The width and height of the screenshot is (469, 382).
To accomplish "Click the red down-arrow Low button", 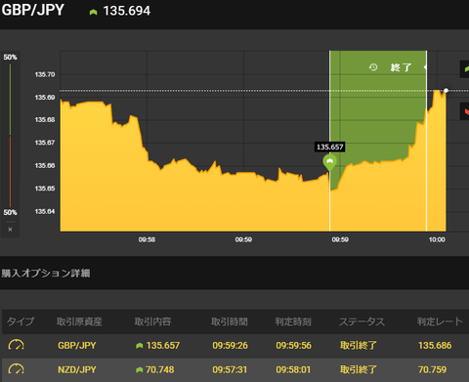I will point(465,111).
